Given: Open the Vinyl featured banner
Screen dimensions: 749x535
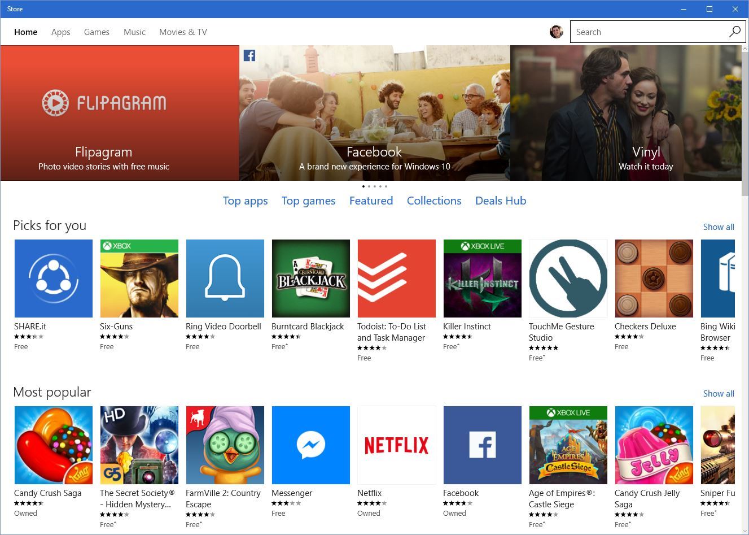Looking at the screenshot, I should click(625, 113).
